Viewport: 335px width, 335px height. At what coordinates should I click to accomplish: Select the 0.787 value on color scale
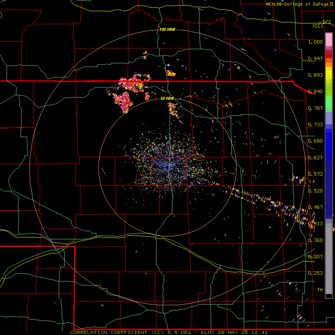(x=315, y=108)
